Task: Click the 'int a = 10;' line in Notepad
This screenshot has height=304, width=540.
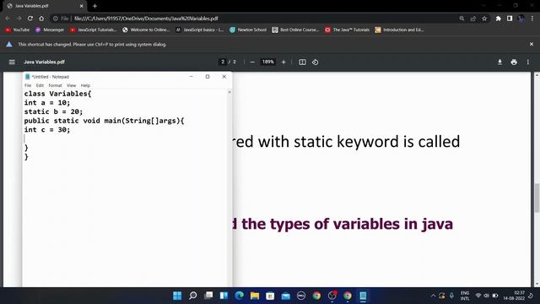Action: pos(47,103)
